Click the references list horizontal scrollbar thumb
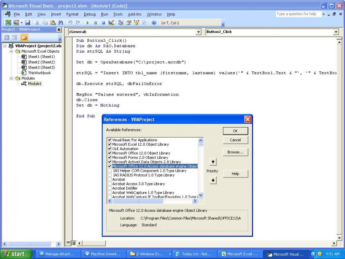The image size is (345, 259). pos(138,201)
